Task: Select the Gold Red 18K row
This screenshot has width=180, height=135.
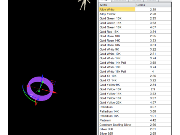Action: [135, 31]
